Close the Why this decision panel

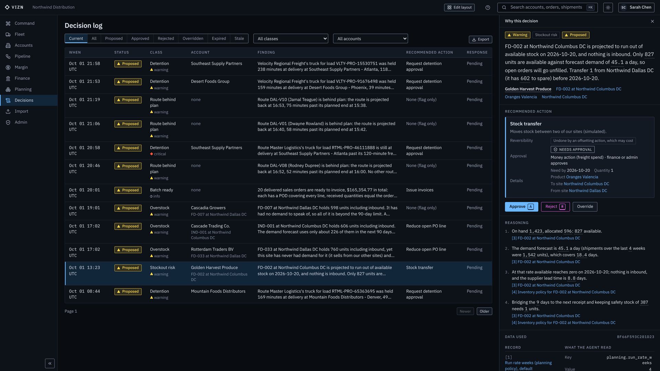click(652, 21)
